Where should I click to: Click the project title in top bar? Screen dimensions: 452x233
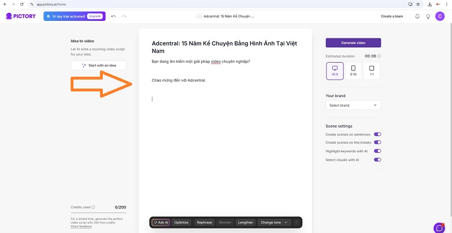229,16
